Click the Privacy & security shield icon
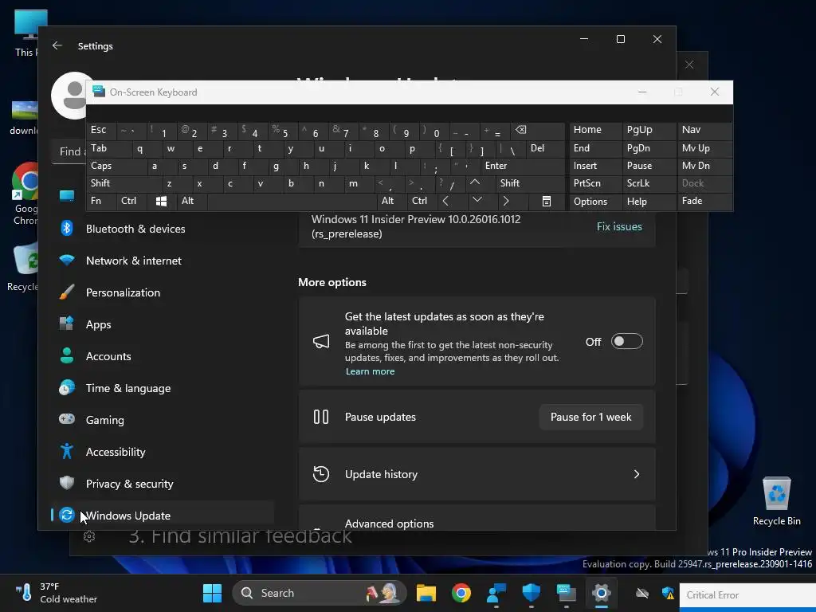Viewport: 816px width, 612px height. 67,483
